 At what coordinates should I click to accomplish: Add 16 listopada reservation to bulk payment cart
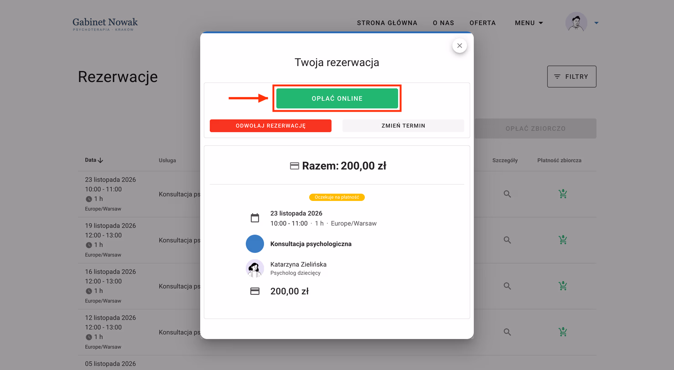(x=563, y=286)
